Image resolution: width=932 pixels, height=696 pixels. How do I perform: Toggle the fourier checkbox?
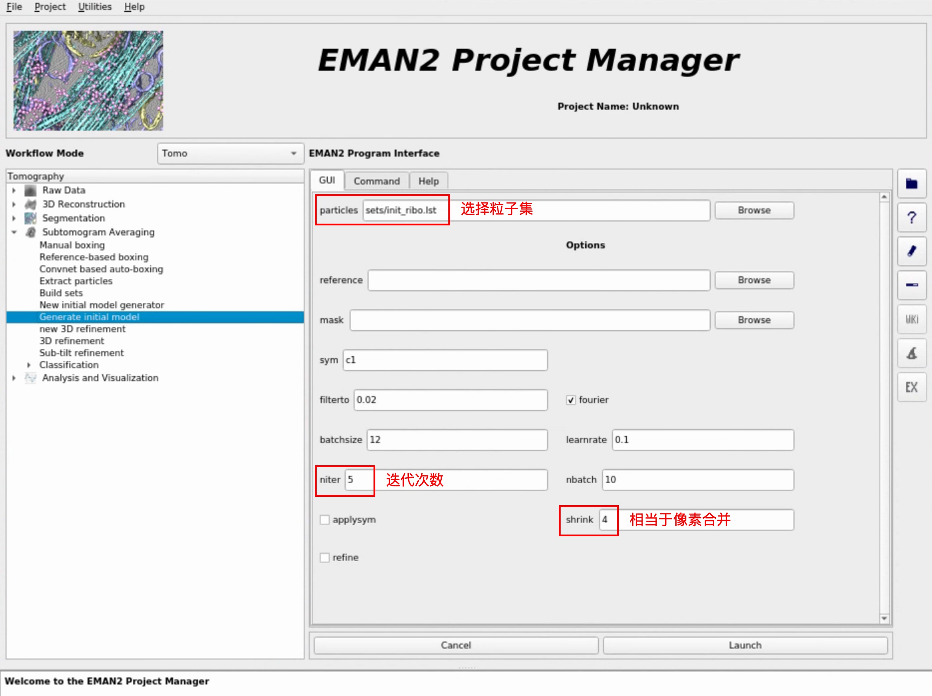(x=571, y=400)
